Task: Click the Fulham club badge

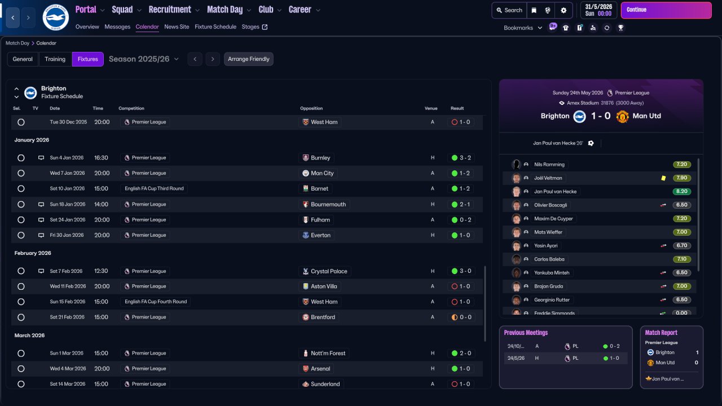Action: click(x=306, y=219)
